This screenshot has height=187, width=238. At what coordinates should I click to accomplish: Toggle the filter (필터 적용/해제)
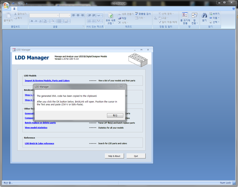pyautogui.click(x=168, y=22)
